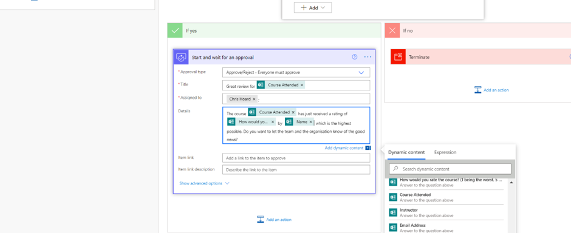Insert Course Attended dynamic content item
Viewport: 571px width, 233px height.
click(x=446, y=197)
